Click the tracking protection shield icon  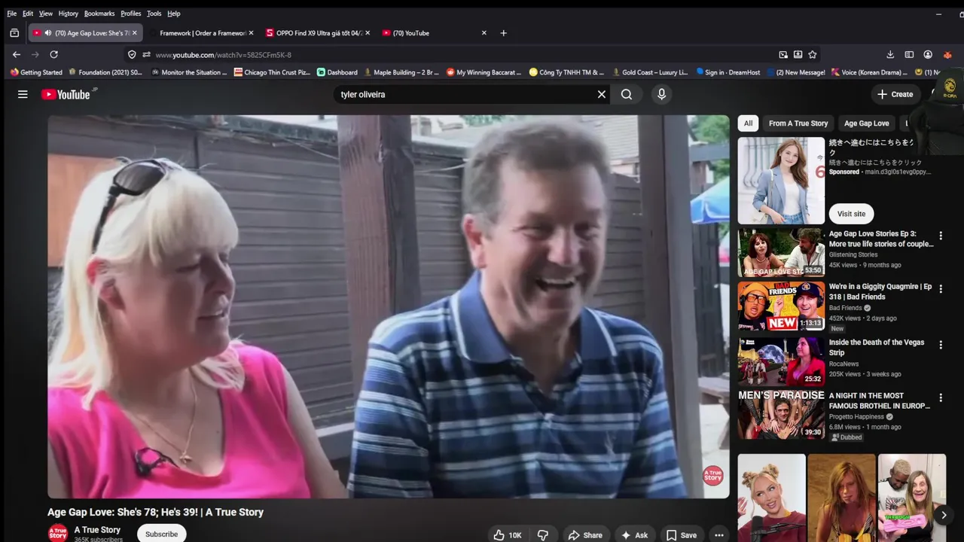tap(132, 54)
